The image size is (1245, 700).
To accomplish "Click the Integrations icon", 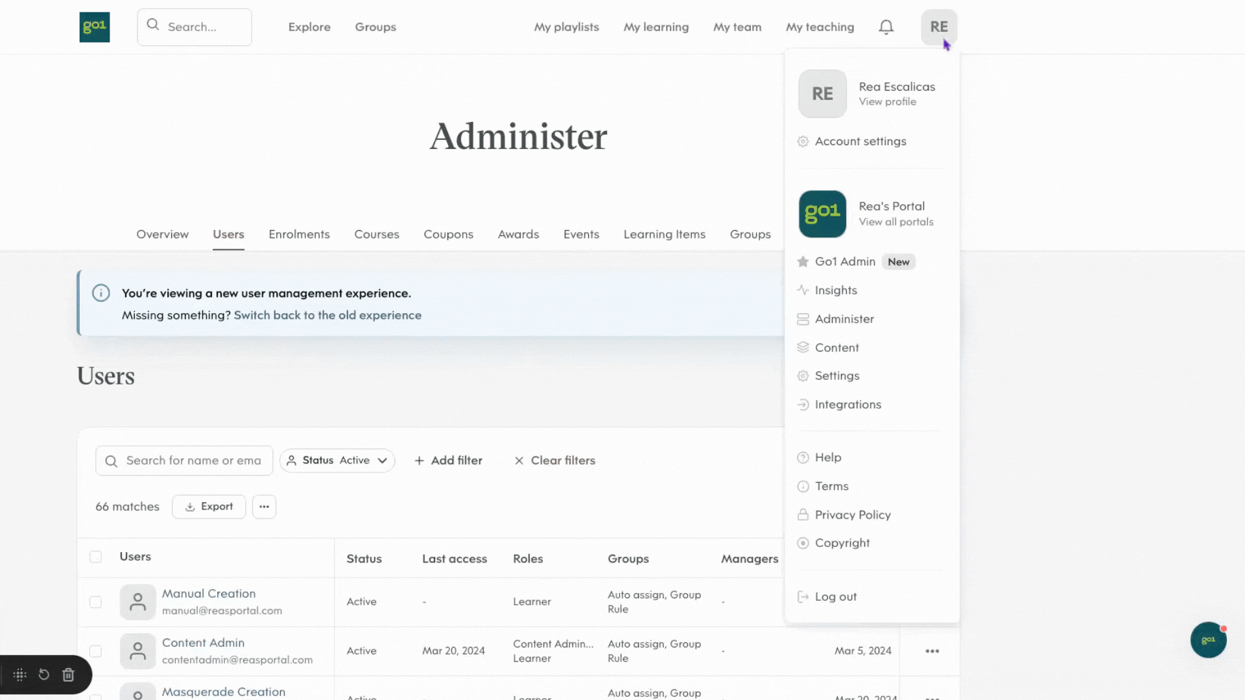I will coord(803,404).
